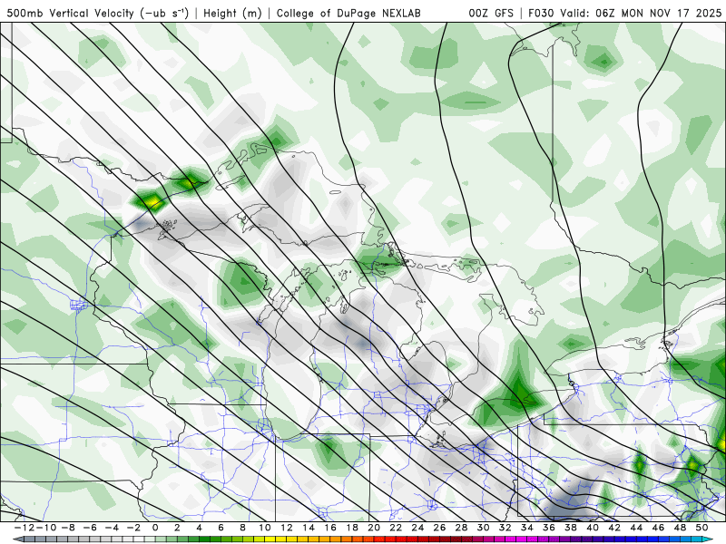
Task: Click the 'Valid: 06Z MON NOV 17 2025' timestamp
Action: [641, 13]
